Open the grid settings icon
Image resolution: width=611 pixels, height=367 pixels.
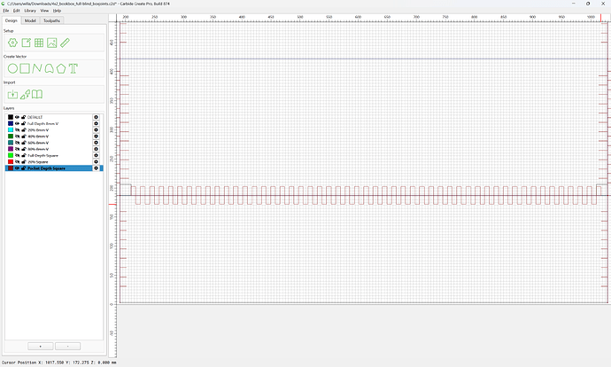tap(39, 43)
